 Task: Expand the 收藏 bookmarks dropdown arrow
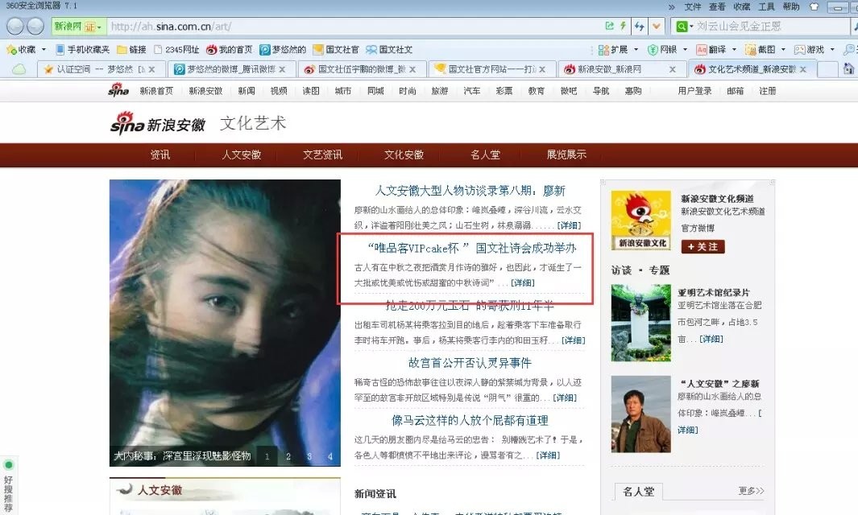[44, 50]
